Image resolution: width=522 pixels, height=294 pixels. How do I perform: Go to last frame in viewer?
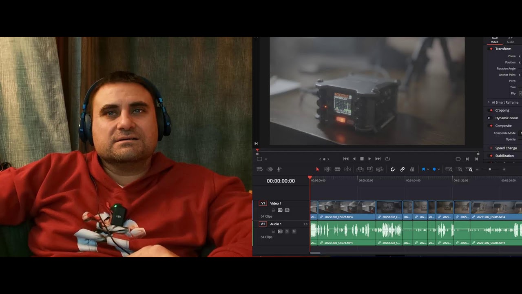(x=378, y=159)
